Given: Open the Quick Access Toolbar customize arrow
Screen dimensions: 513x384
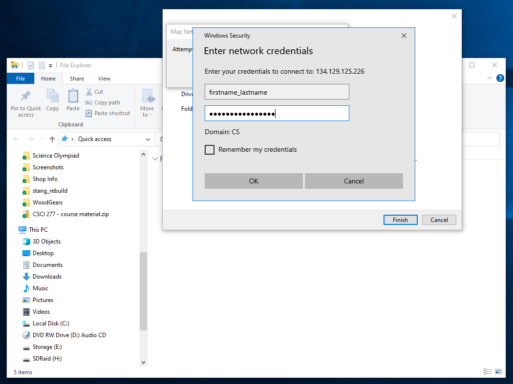Looking at the screenshot, I should pos(50,65).
